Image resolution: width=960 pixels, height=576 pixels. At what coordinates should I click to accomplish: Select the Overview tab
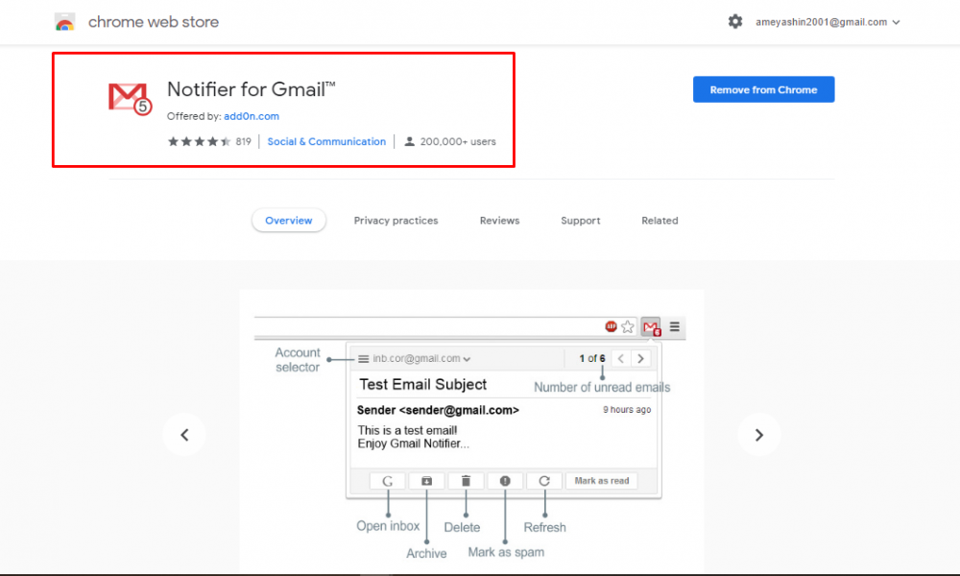289,221
